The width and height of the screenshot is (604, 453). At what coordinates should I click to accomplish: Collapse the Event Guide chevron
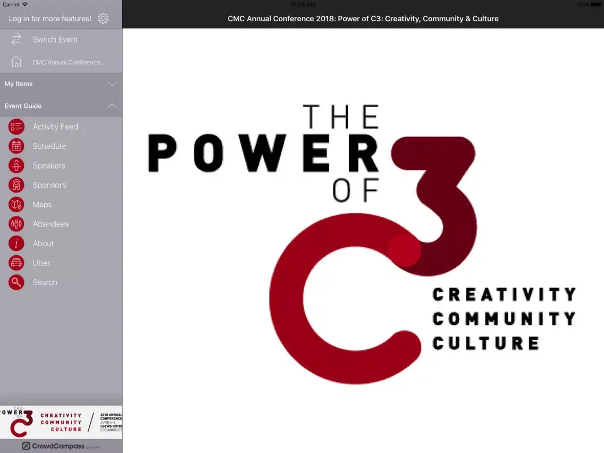tap(112, 106)
